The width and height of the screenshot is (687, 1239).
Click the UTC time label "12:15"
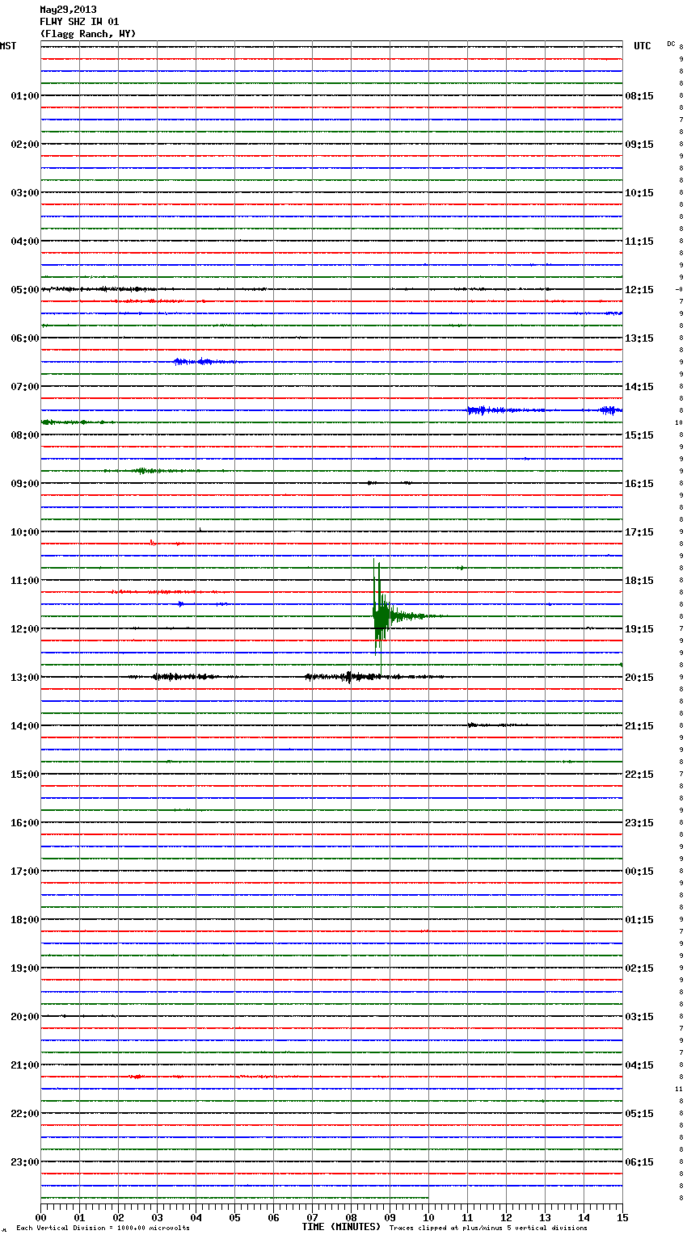(639, 290)
